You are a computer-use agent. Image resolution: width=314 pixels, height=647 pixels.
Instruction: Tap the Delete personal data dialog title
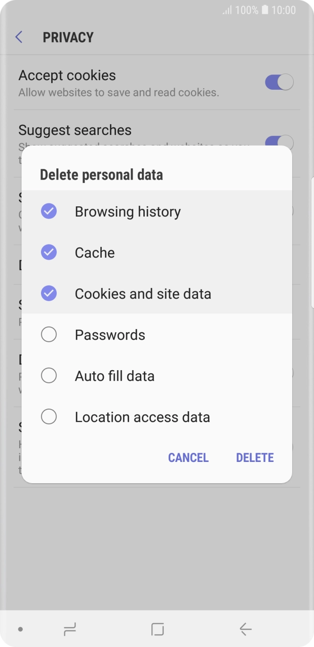coord(101,174)
